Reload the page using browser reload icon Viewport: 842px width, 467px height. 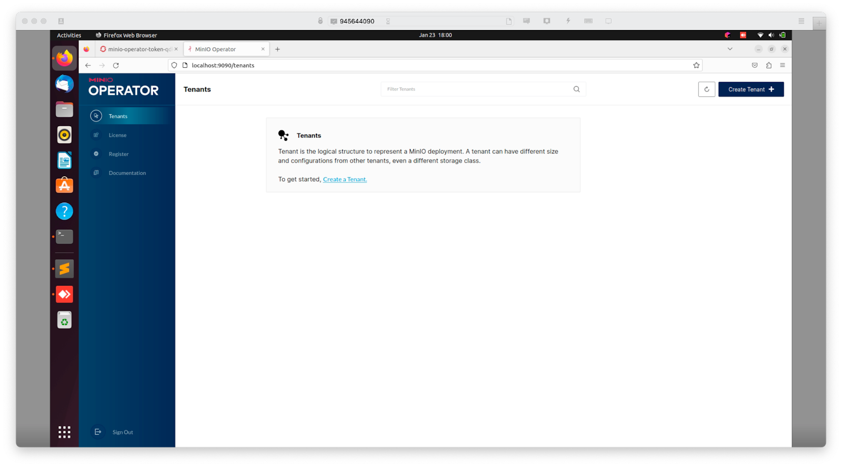(x=116, y=65)
